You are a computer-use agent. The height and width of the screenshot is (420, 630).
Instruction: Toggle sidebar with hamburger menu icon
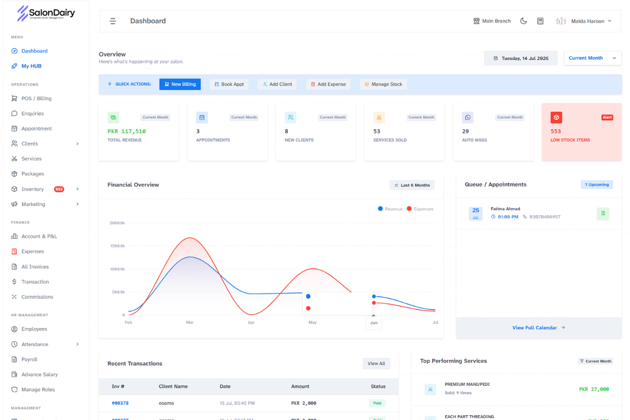(x=113, y=21)
